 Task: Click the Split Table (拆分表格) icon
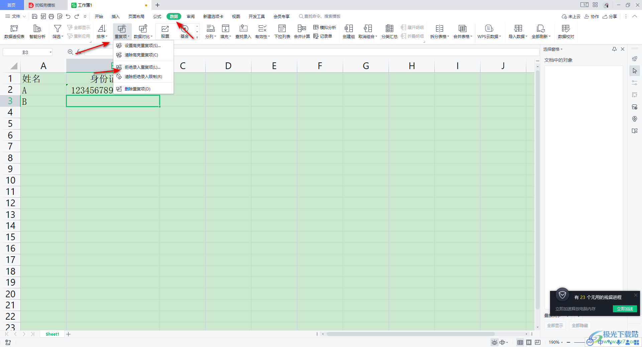click(440, 29)
